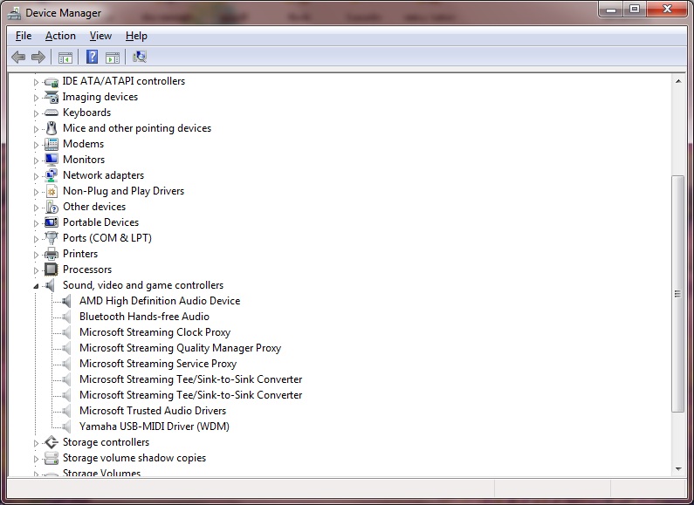Select the Portable Devices label
Image resolution: width=694 pixels, height=505 pixels.
click(x=101, y=222)
